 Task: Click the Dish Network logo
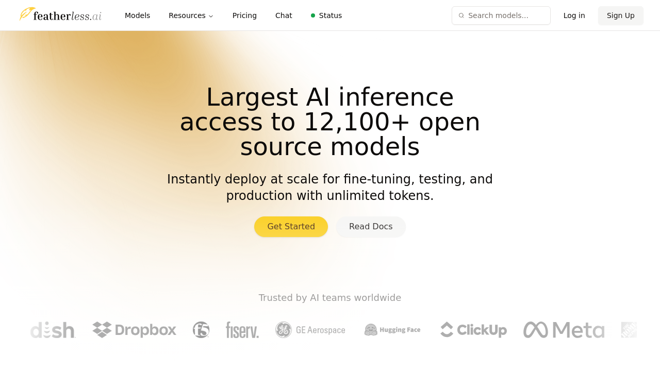53,330
